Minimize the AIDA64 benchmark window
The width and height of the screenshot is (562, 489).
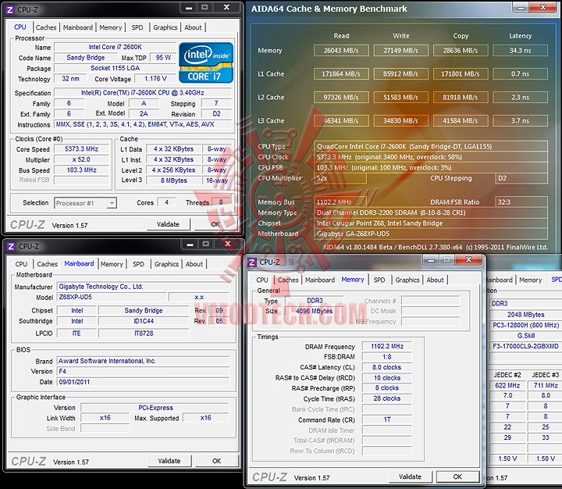[x=521, y=8]
